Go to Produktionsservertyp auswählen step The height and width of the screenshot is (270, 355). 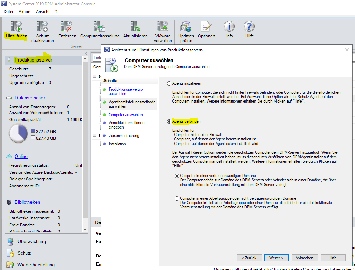126,92
